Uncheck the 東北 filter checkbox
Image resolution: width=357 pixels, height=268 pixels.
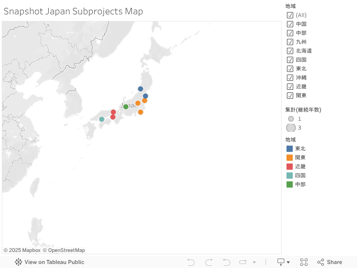pos(290,69)
